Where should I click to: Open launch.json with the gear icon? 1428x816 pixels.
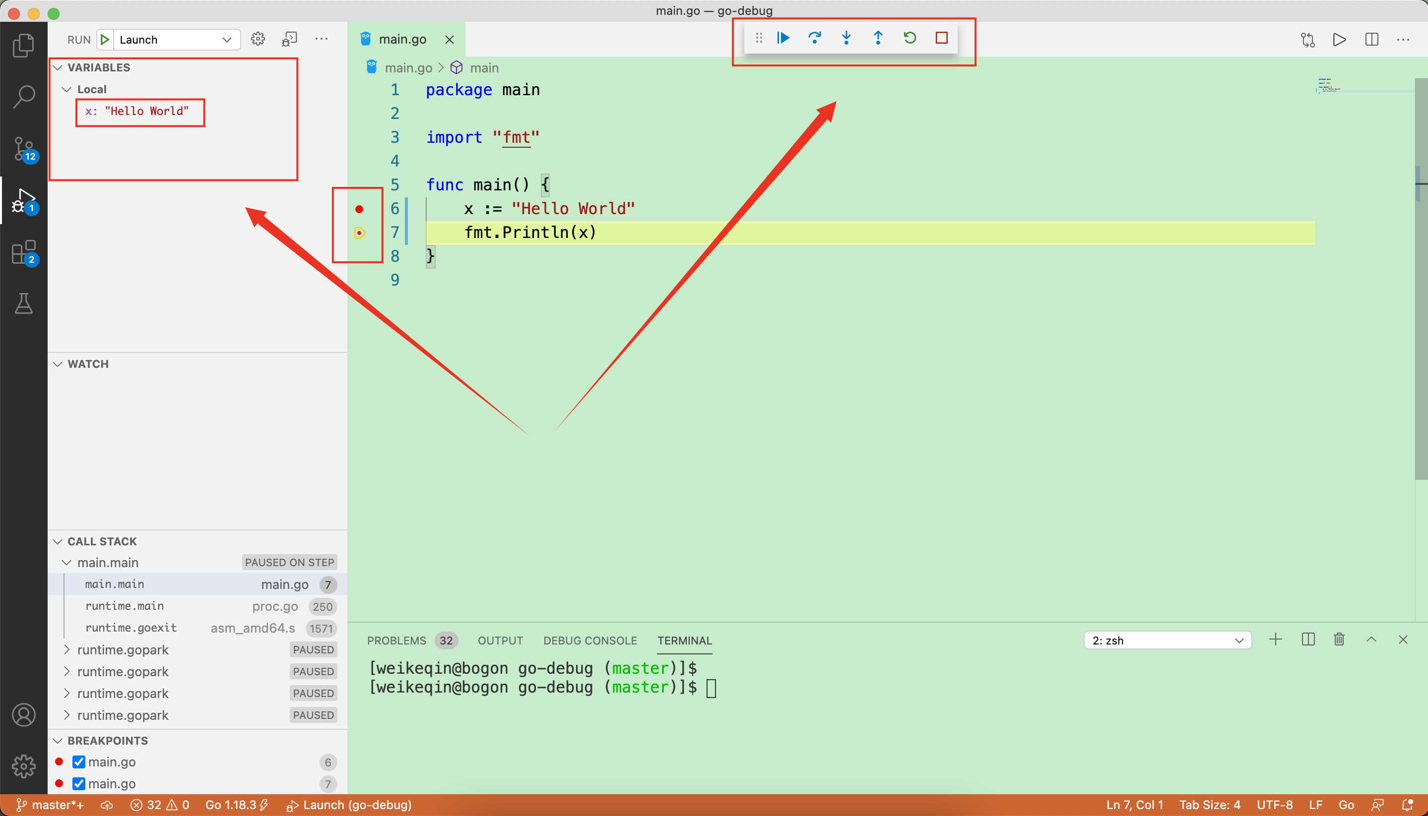(258, 39)
